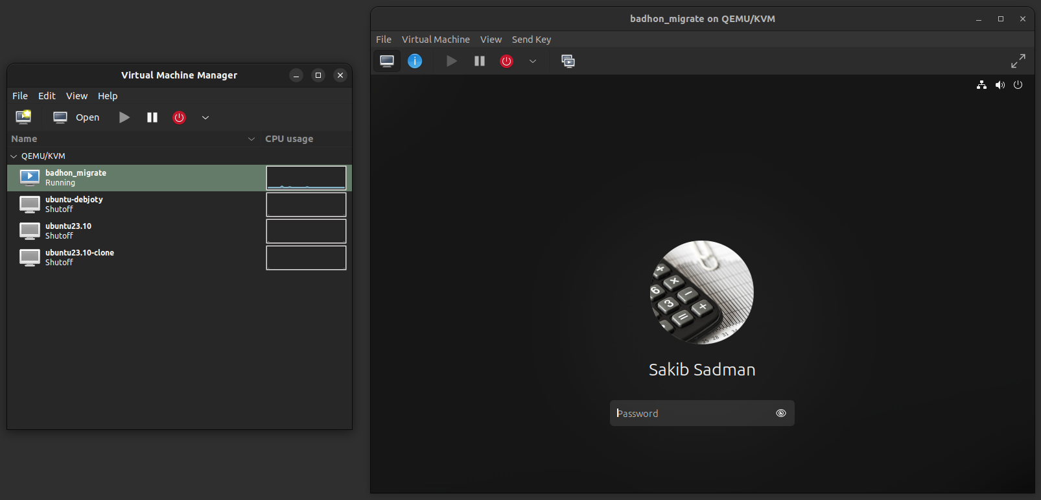Open the Name column sort chevron
1041x500 pixels.
pos(251,139)
